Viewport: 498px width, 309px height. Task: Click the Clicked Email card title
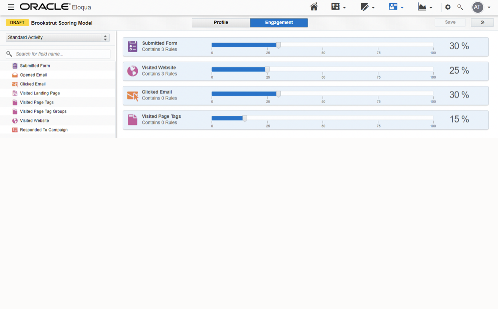pos(157,92)
